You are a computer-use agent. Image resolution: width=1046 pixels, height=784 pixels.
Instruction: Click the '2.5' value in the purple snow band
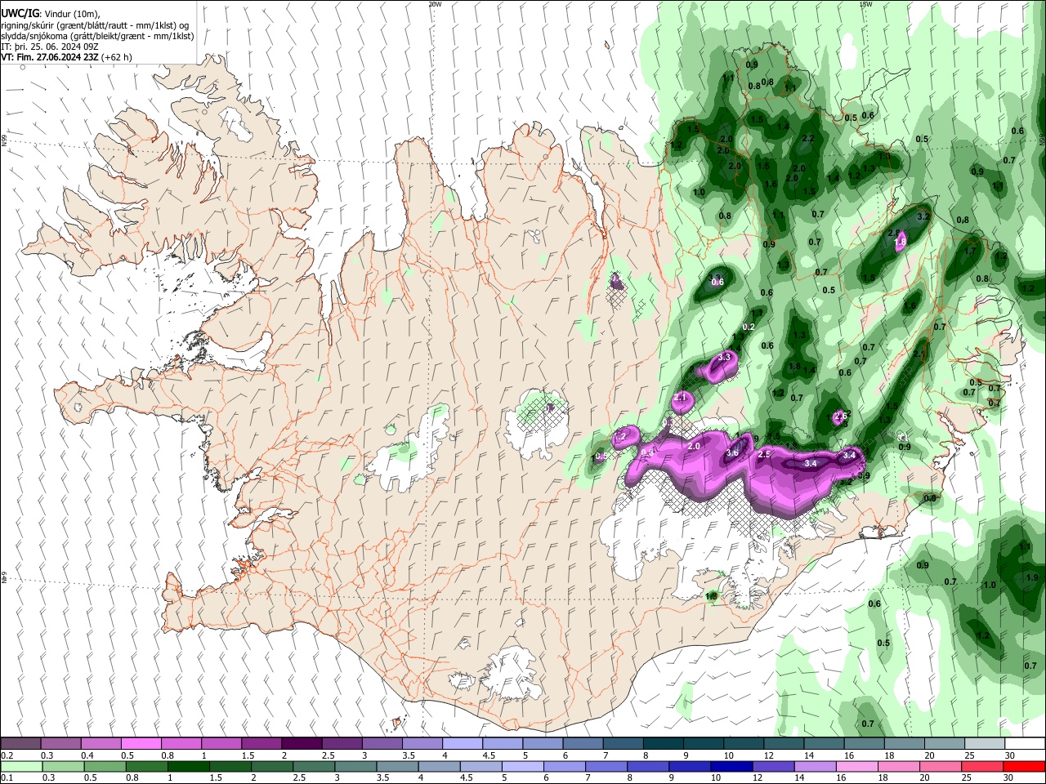765,454
